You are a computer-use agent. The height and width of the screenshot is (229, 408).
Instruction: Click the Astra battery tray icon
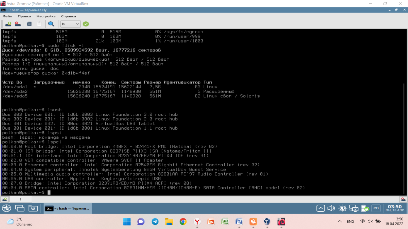coord(365,208)
